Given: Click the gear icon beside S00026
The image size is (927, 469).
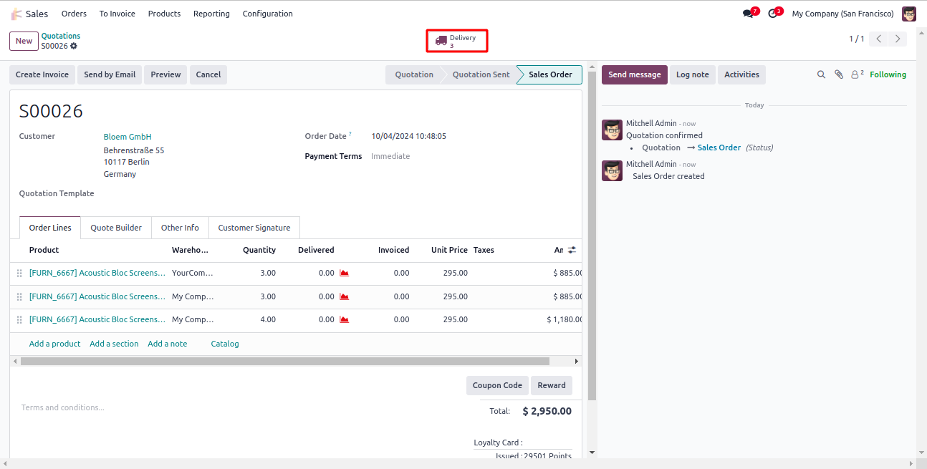Looking at the screenshot, I should coord(74,46).
